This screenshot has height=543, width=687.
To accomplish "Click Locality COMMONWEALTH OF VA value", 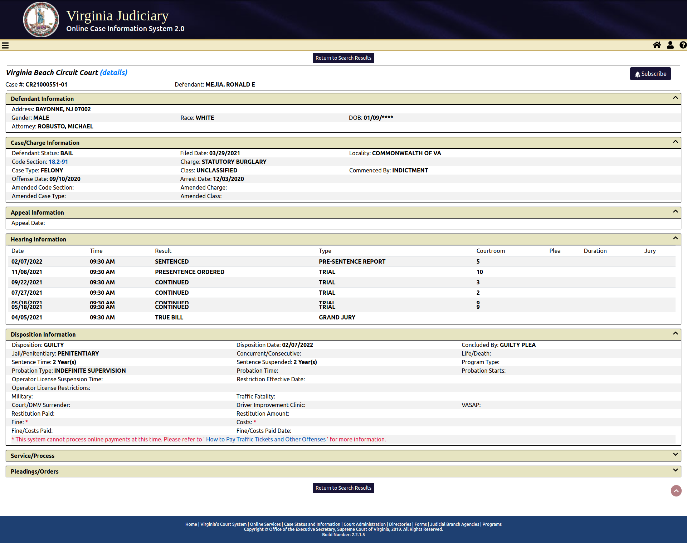I will pos(406,153).
